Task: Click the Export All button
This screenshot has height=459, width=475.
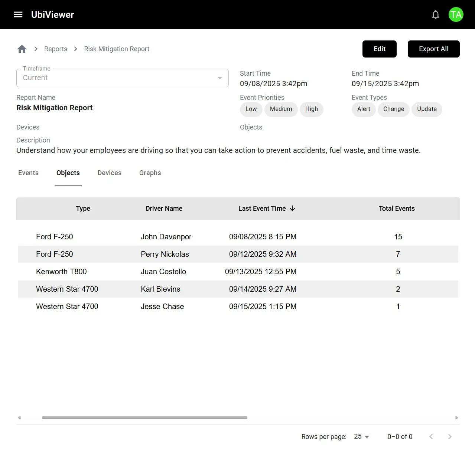Action: [x=433, y=49]
